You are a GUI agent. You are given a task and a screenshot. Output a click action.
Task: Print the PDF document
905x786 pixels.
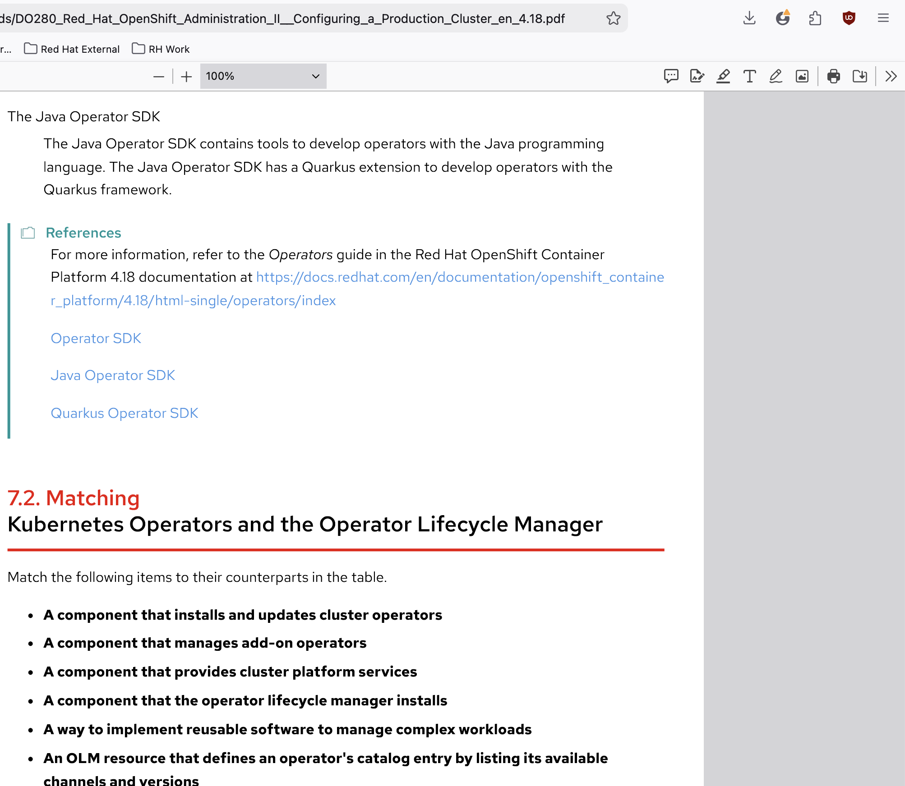[x=833, y=76]
